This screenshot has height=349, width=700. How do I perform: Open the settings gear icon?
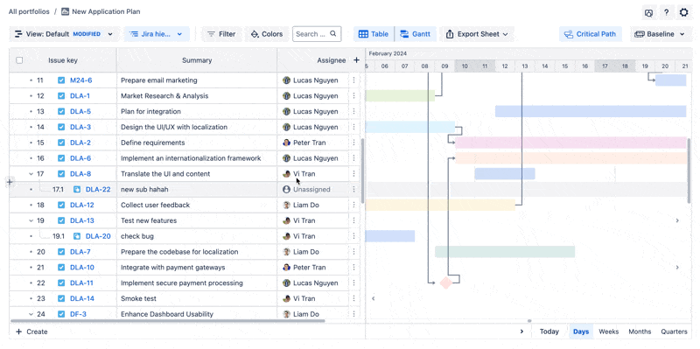pos(683,12)
